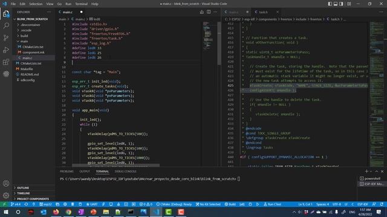Image resolution: width=387 pixels, height=217 pixels.
Task: Open Run and Debug view
Action: point(6,49)
